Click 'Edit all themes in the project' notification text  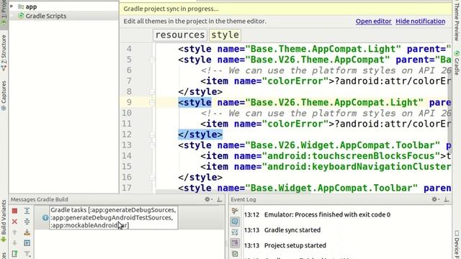point(194,21)
